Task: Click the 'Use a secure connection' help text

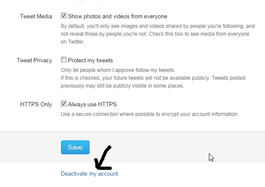Action: coord(150,114)
